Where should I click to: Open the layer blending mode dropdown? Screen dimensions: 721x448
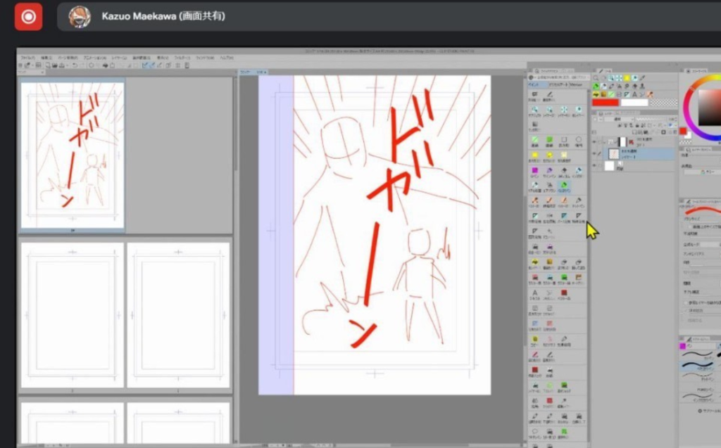618,119
